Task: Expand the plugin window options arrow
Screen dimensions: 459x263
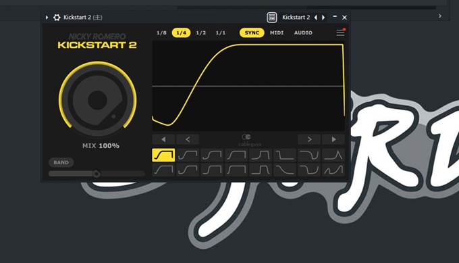Action: click(47, 18)
